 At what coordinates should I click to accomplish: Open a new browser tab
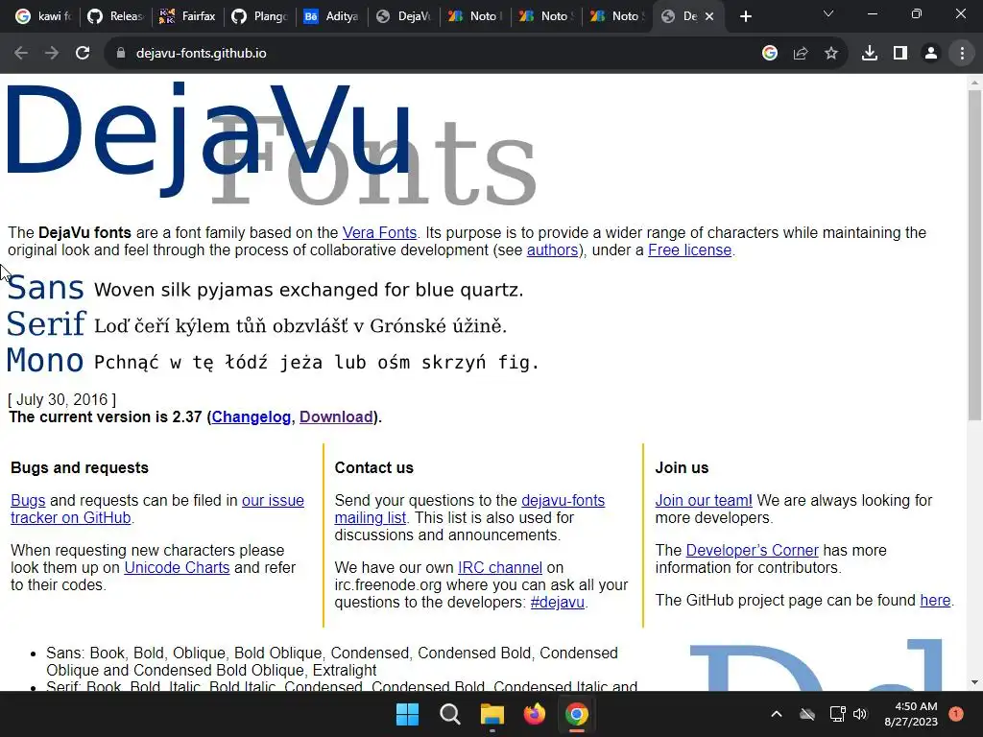point(745,17)
